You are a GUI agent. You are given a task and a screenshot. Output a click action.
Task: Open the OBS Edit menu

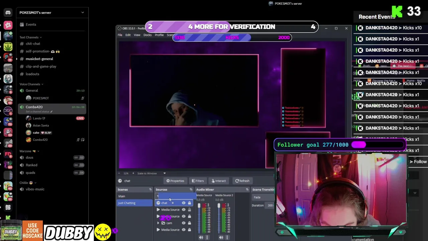(x=128, y=35)
